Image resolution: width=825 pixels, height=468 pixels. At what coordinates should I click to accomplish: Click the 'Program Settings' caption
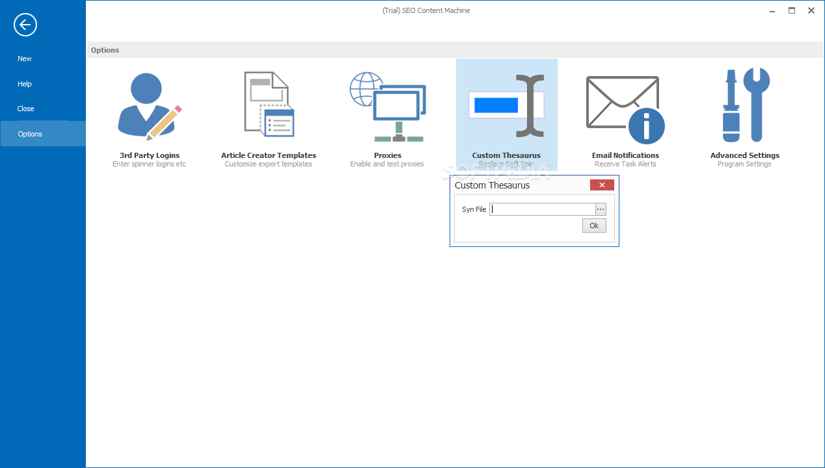(744, 164)
